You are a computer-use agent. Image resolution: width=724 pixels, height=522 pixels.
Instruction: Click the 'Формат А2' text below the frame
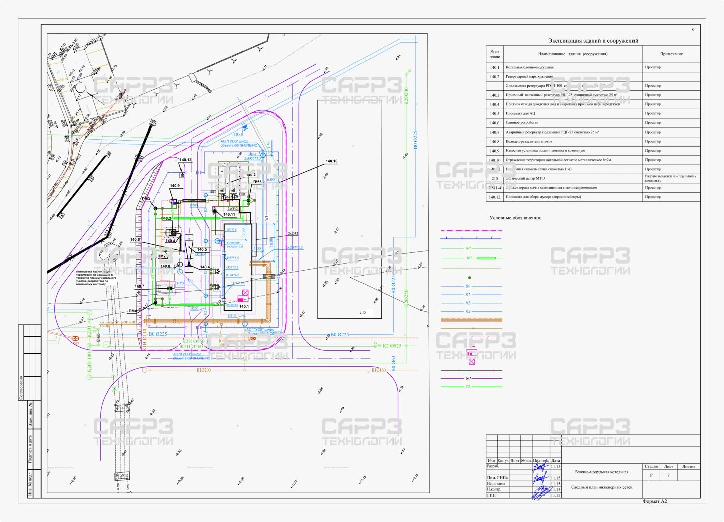655,501
